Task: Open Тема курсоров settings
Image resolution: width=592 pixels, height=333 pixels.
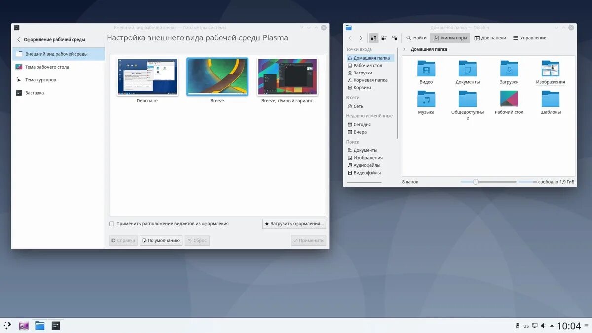Action: [58, 79]
